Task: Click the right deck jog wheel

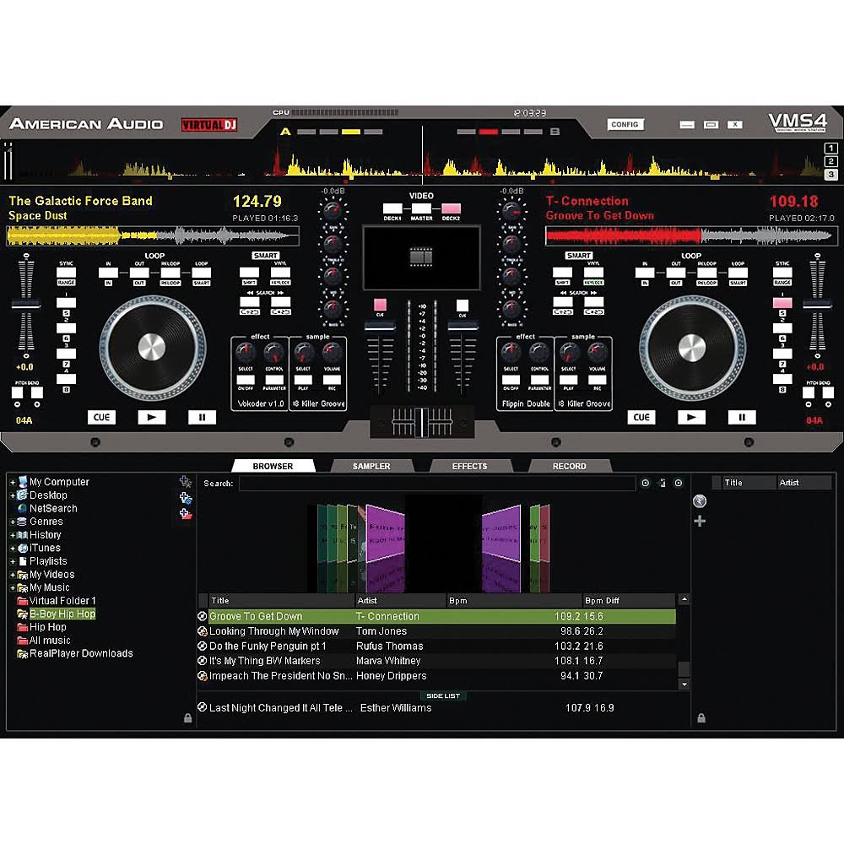Action: (x=692, y=348)
